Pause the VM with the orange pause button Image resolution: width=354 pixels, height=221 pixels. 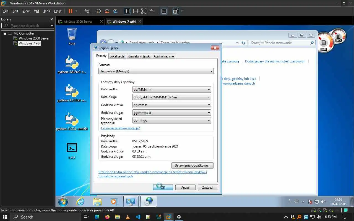click(x=70, y=11)
